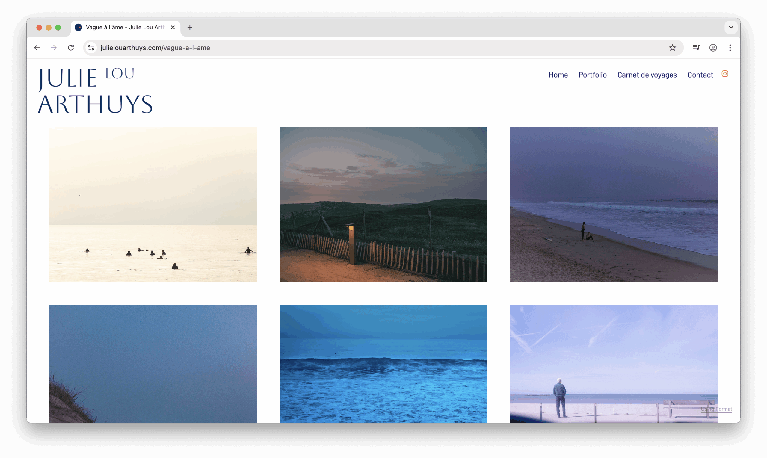Go back to previous page

(x=37, y=48)
